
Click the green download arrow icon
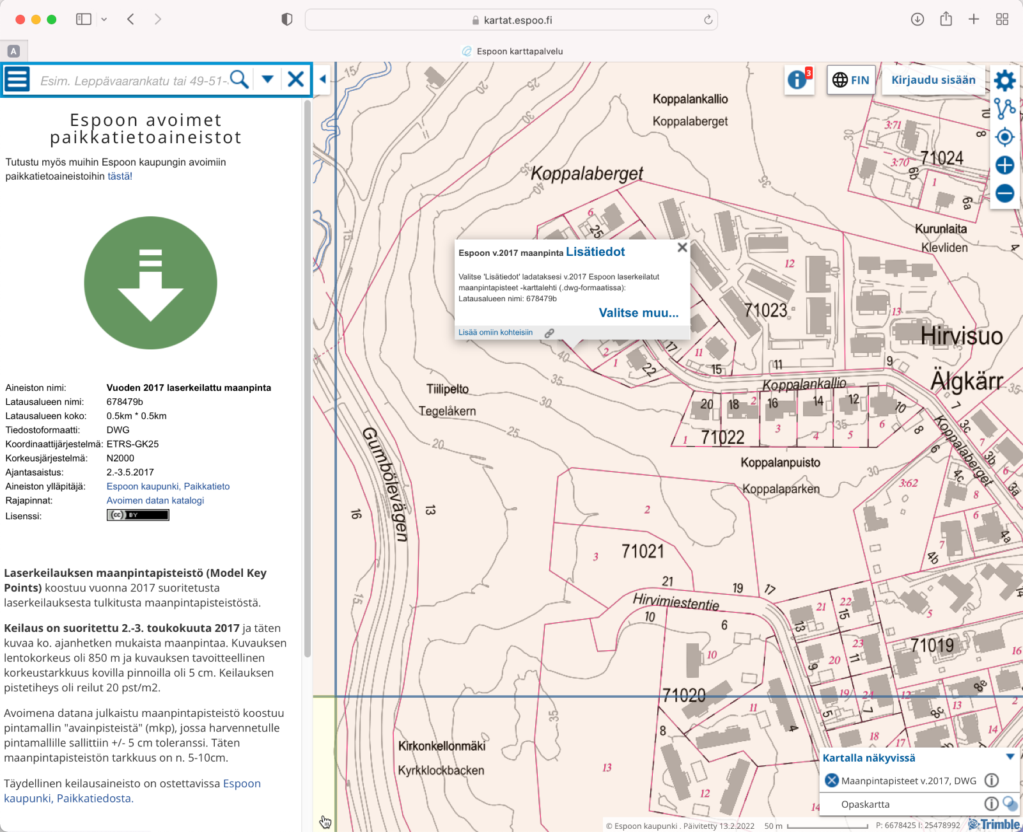point(151,283)
